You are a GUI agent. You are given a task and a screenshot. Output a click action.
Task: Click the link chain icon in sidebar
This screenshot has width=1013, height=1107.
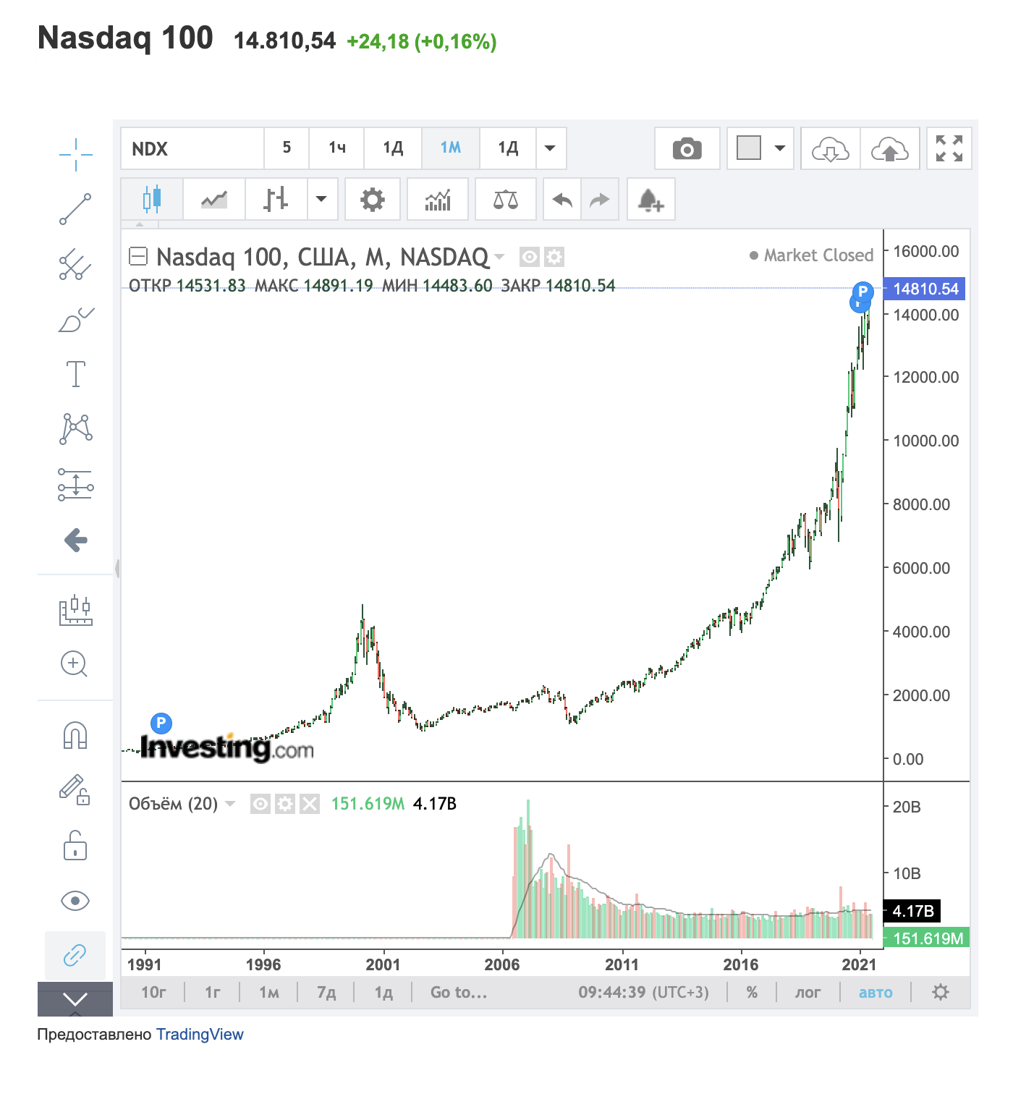75,955
